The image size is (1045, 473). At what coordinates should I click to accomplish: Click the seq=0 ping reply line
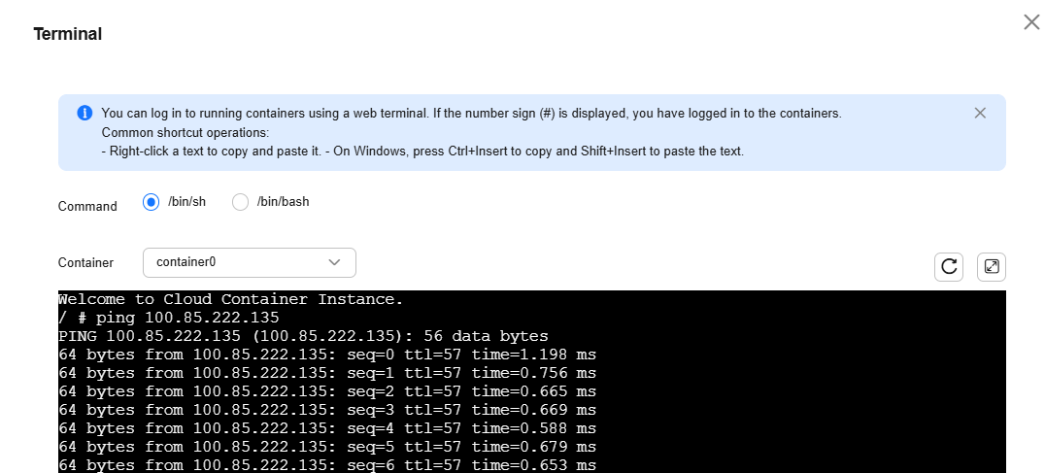pos(327,355)
